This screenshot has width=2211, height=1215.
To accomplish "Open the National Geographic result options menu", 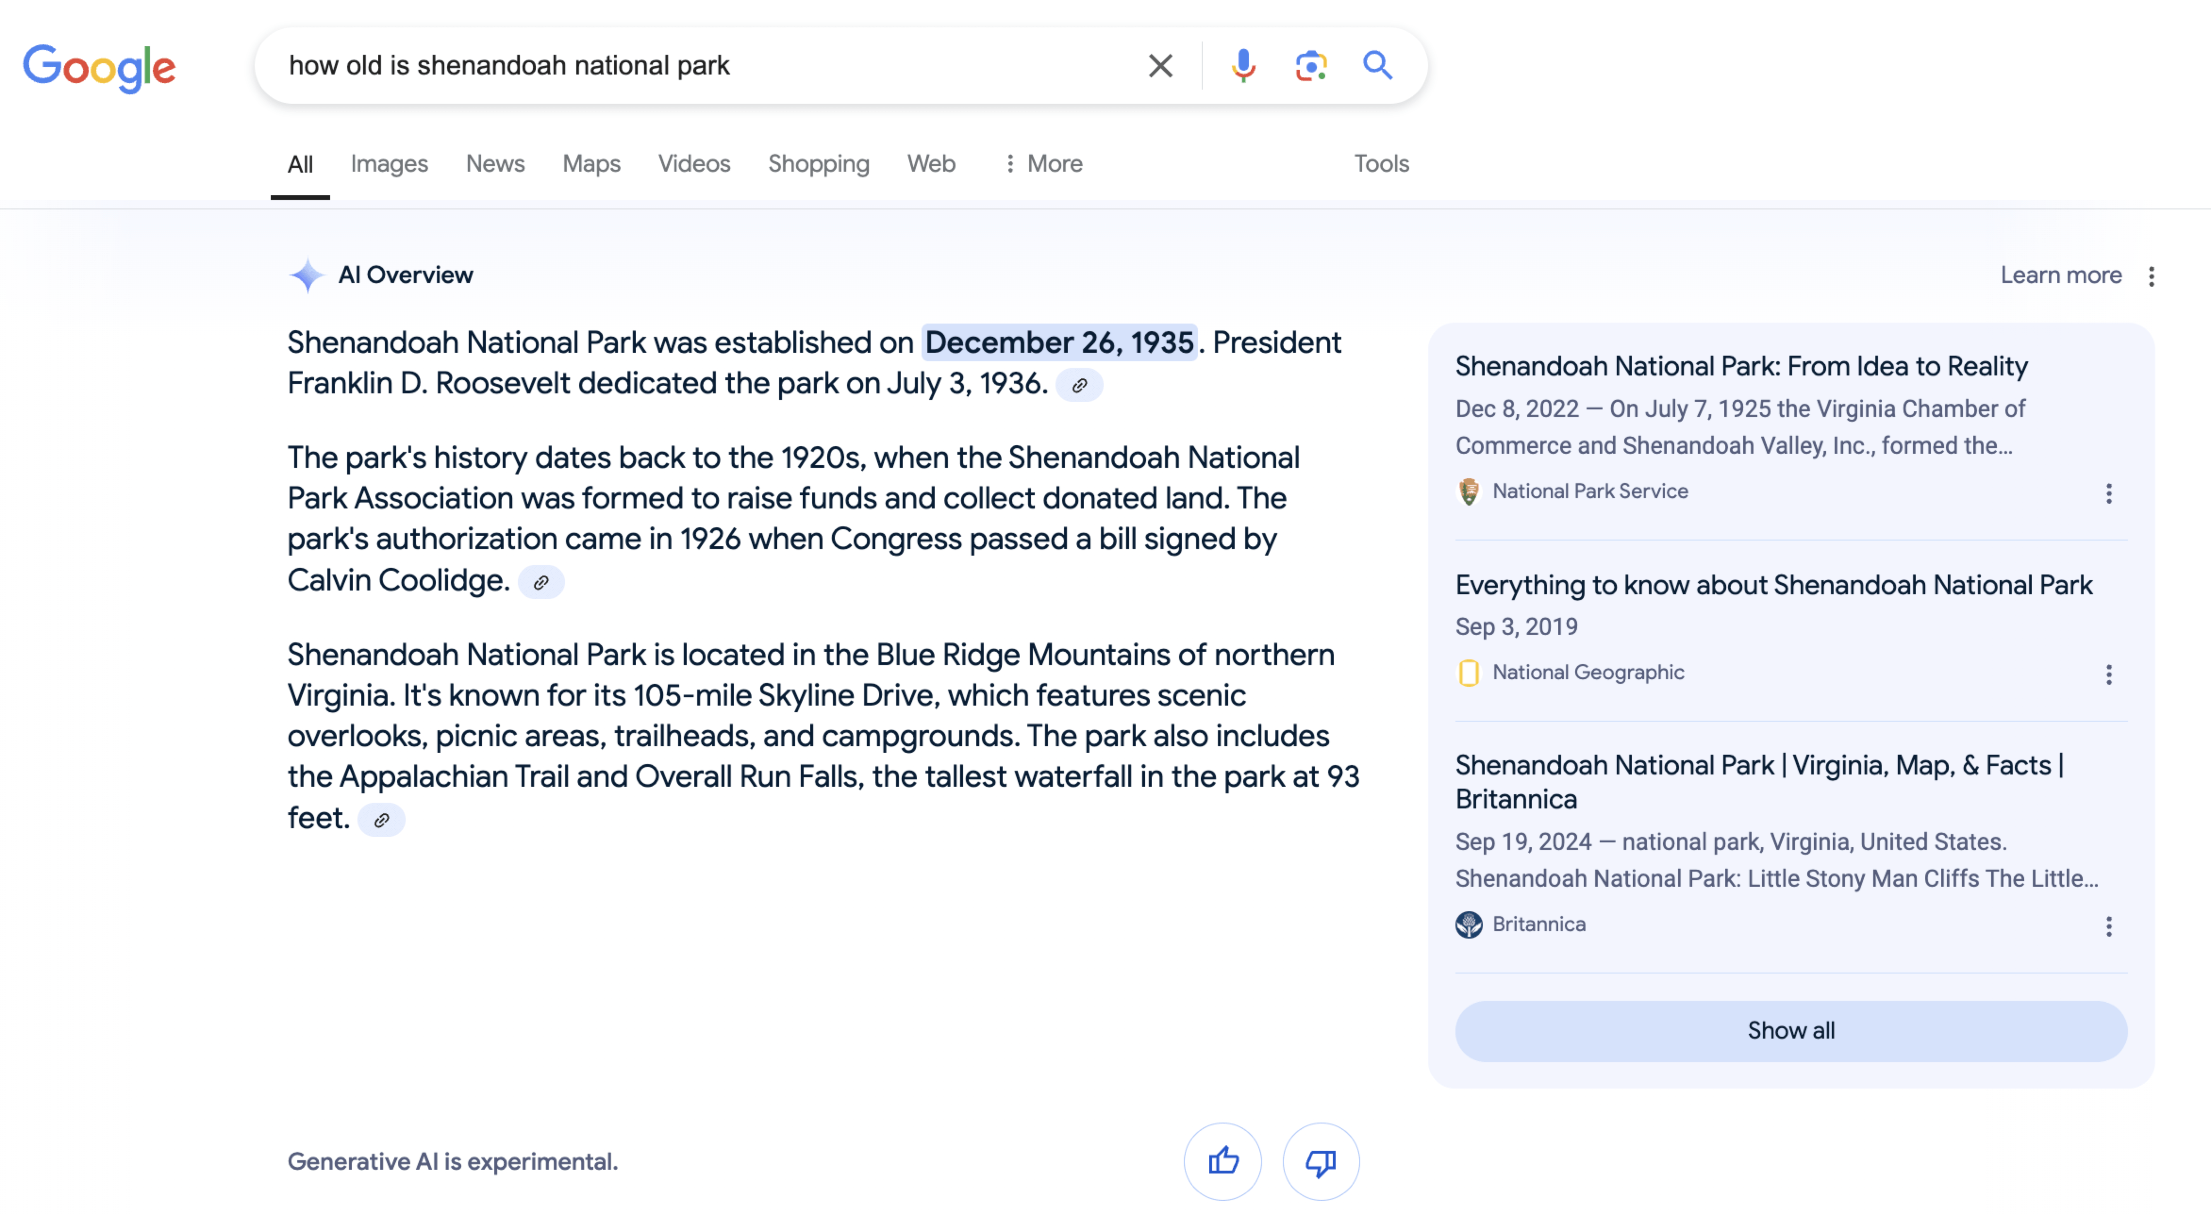I will [x=2108, y=674].
